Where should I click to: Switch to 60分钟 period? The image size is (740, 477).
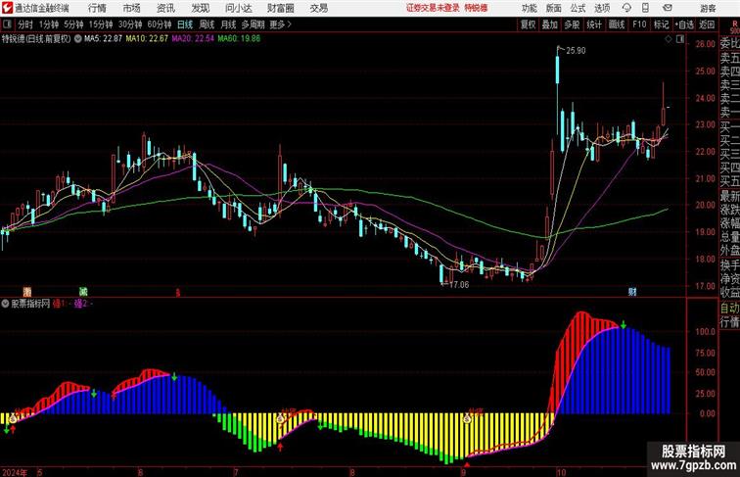click(x=160, y=24)
